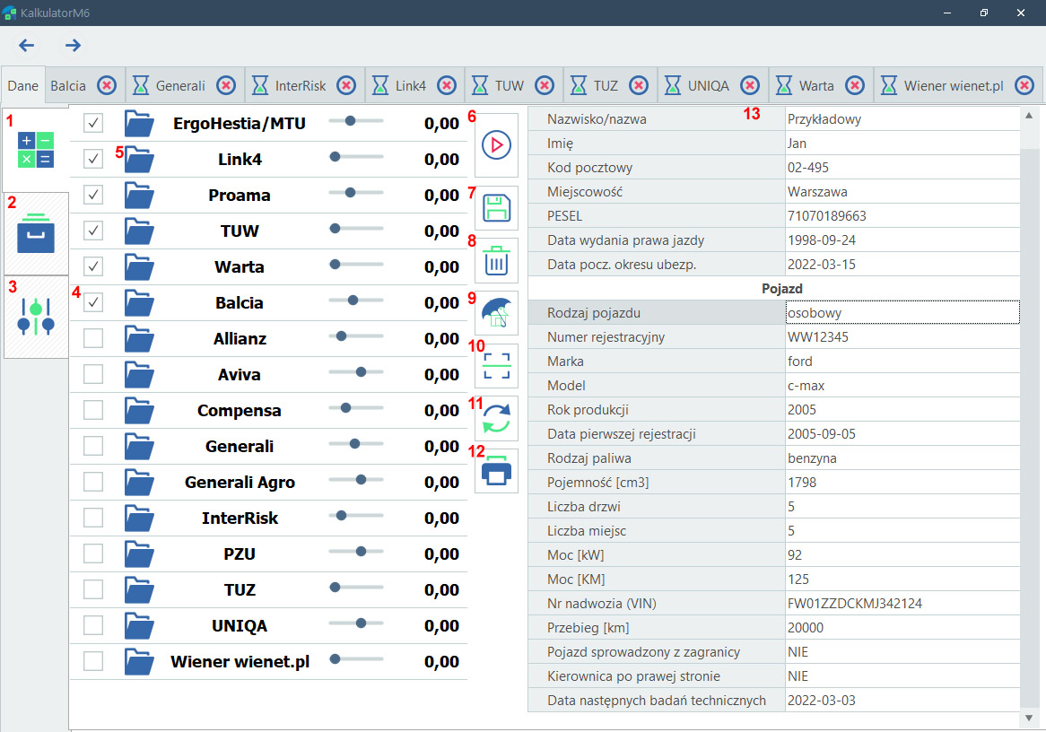1046x732 pixels.
Task: Check the Aviva checkbox
Action: pos(93,374)
